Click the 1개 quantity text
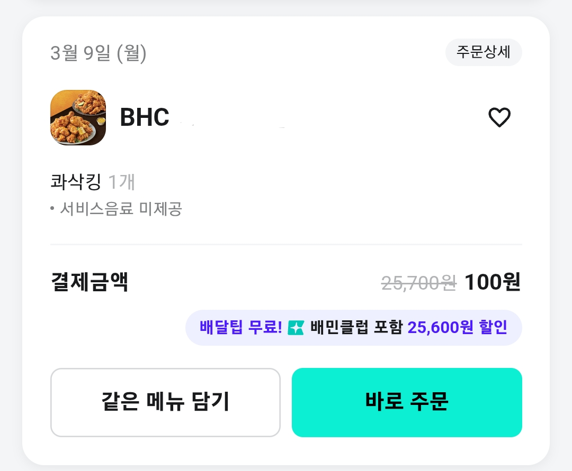 click(122, 182)
